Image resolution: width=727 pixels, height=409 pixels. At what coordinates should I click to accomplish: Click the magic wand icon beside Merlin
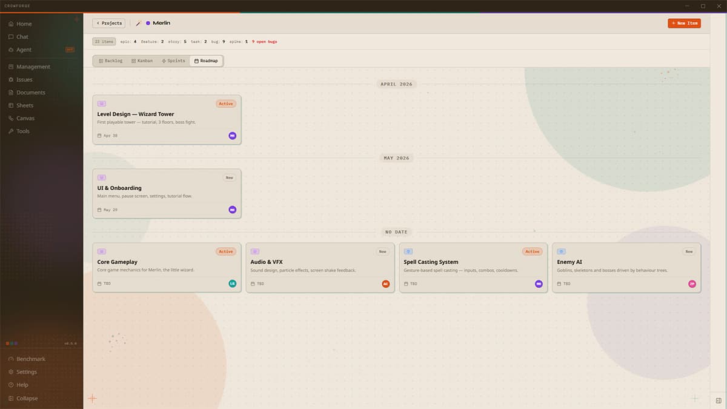pyautogui.click(x=139, y=23)
